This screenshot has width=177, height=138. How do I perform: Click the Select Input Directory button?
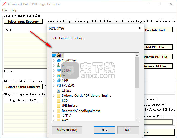[x=23, y=21]
